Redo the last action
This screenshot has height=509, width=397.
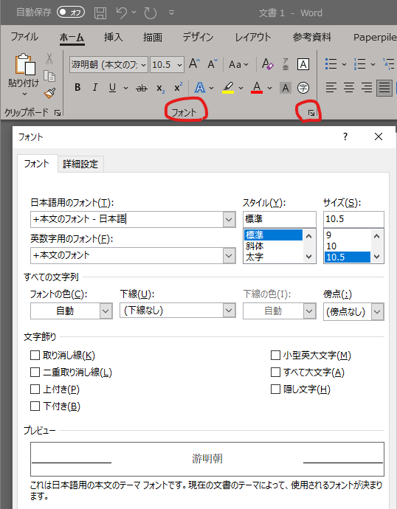tap(151, 13)
